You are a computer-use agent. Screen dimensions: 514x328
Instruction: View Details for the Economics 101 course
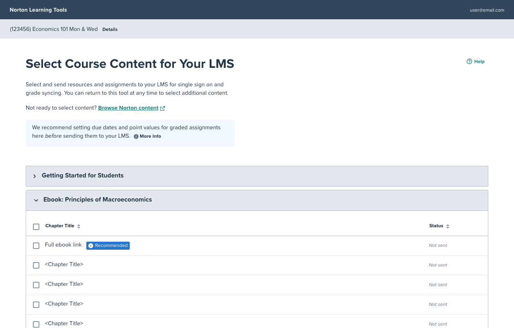coord(110,29)
